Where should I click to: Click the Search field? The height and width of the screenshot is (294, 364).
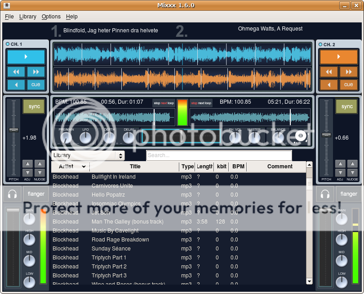coord(219,155)
